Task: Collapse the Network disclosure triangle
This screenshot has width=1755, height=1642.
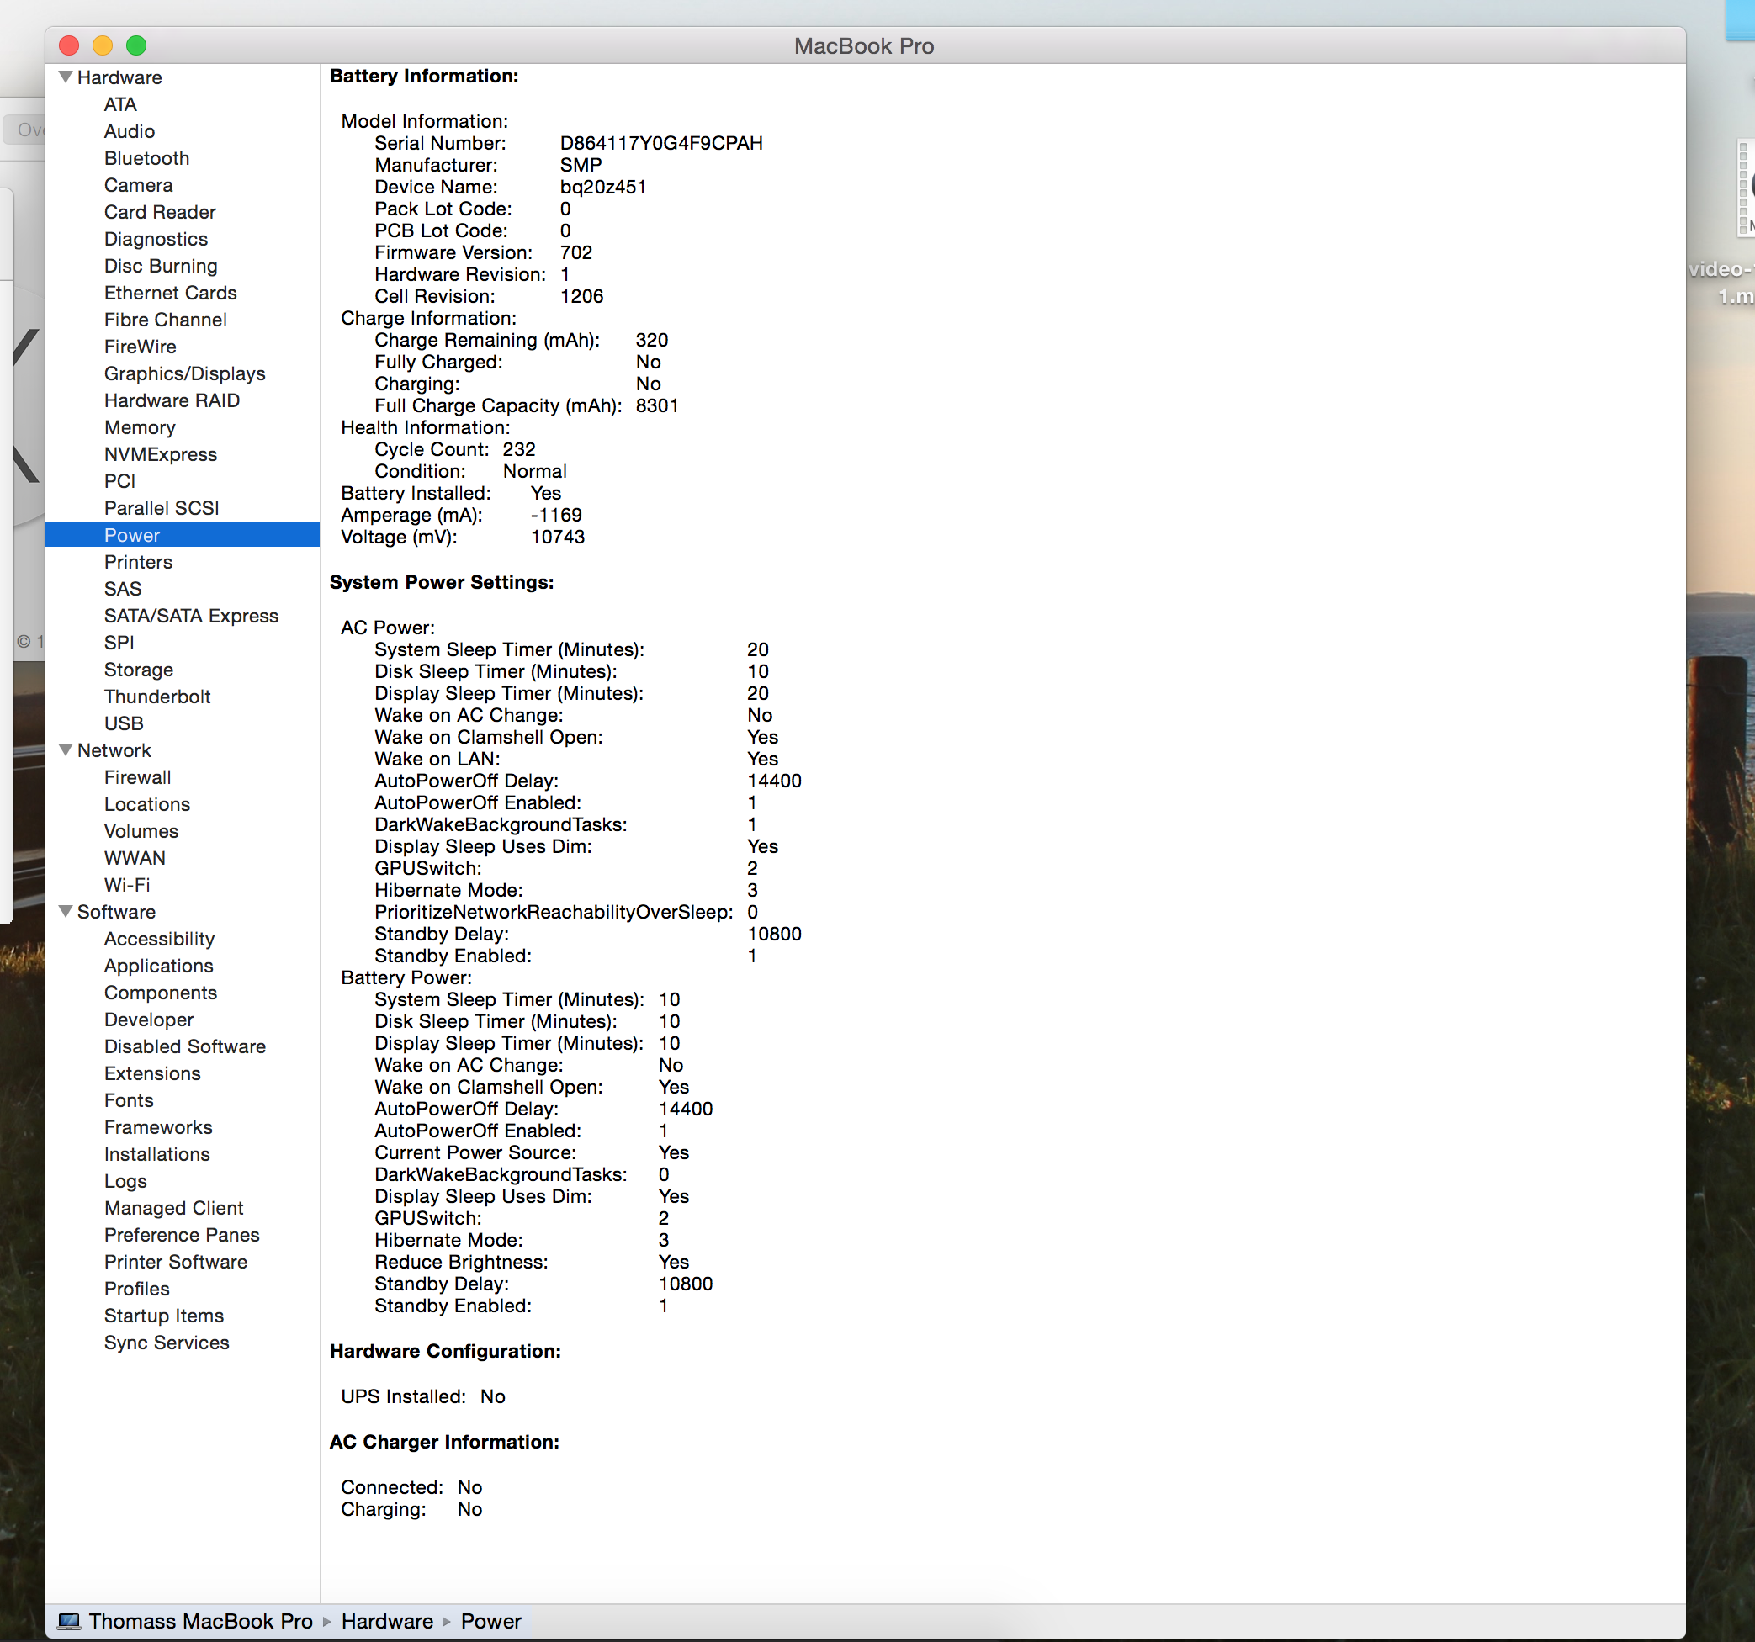Action: 66,749
